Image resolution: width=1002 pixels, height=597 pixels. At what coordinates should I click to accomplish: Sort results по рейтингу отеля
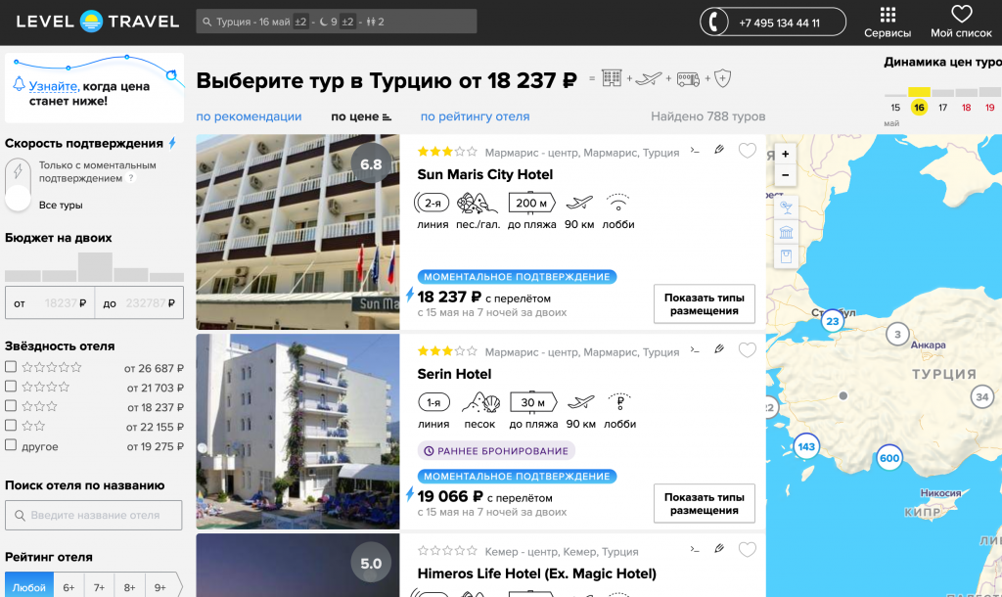[475, 116]
